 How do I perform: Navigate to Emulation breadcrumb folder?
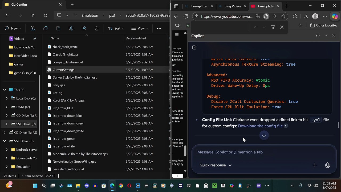(90, 15)
